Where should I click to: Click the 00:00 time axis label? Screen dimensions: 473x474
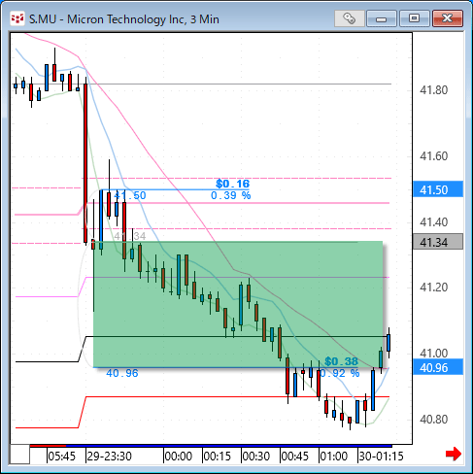tap(179, 457)
